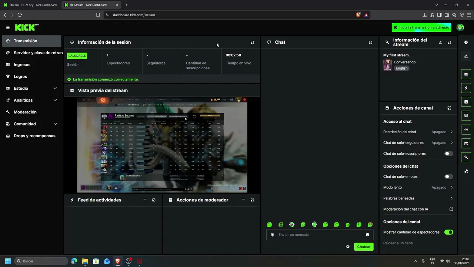Screen dimensions: 474x267
Task: Open Moderación page
Action: 32,112
